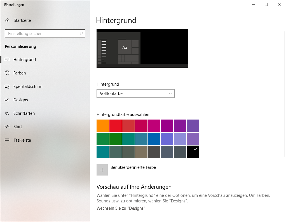Open Sperrbildschirm settings
Viewport: 286px width, 222px height.
pyautogui.click(x=45, y=87)
